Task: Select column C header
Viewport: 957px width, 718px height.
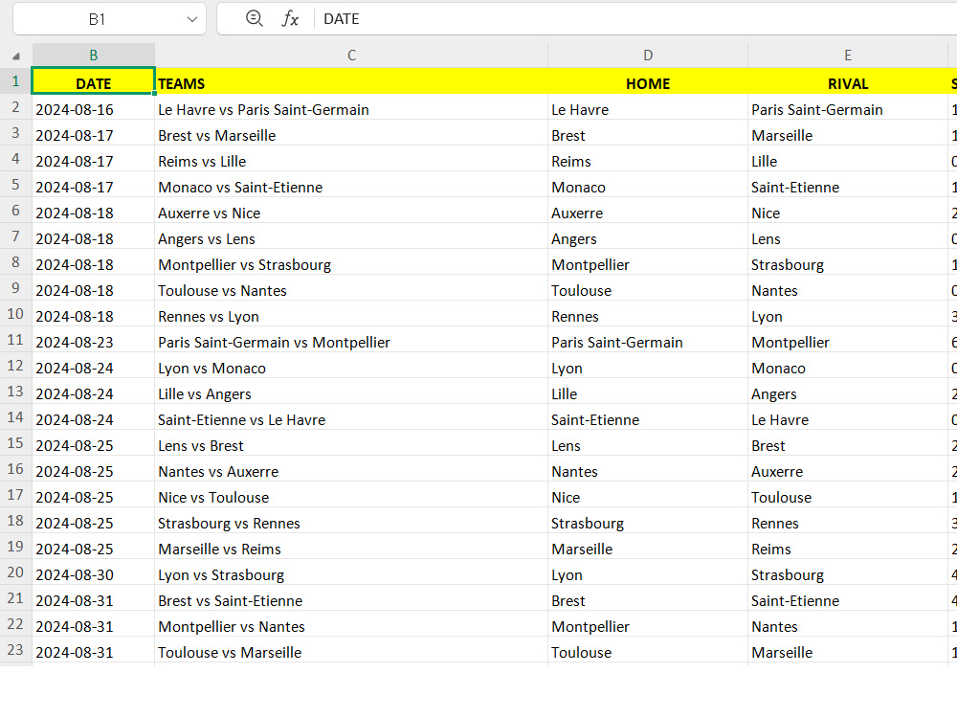Action: pyautogui.click(x=351, y=55)
